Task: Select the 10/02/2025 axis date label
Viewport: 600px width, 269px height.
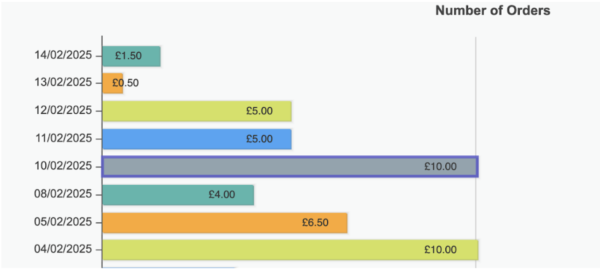Action: [63, 165]
